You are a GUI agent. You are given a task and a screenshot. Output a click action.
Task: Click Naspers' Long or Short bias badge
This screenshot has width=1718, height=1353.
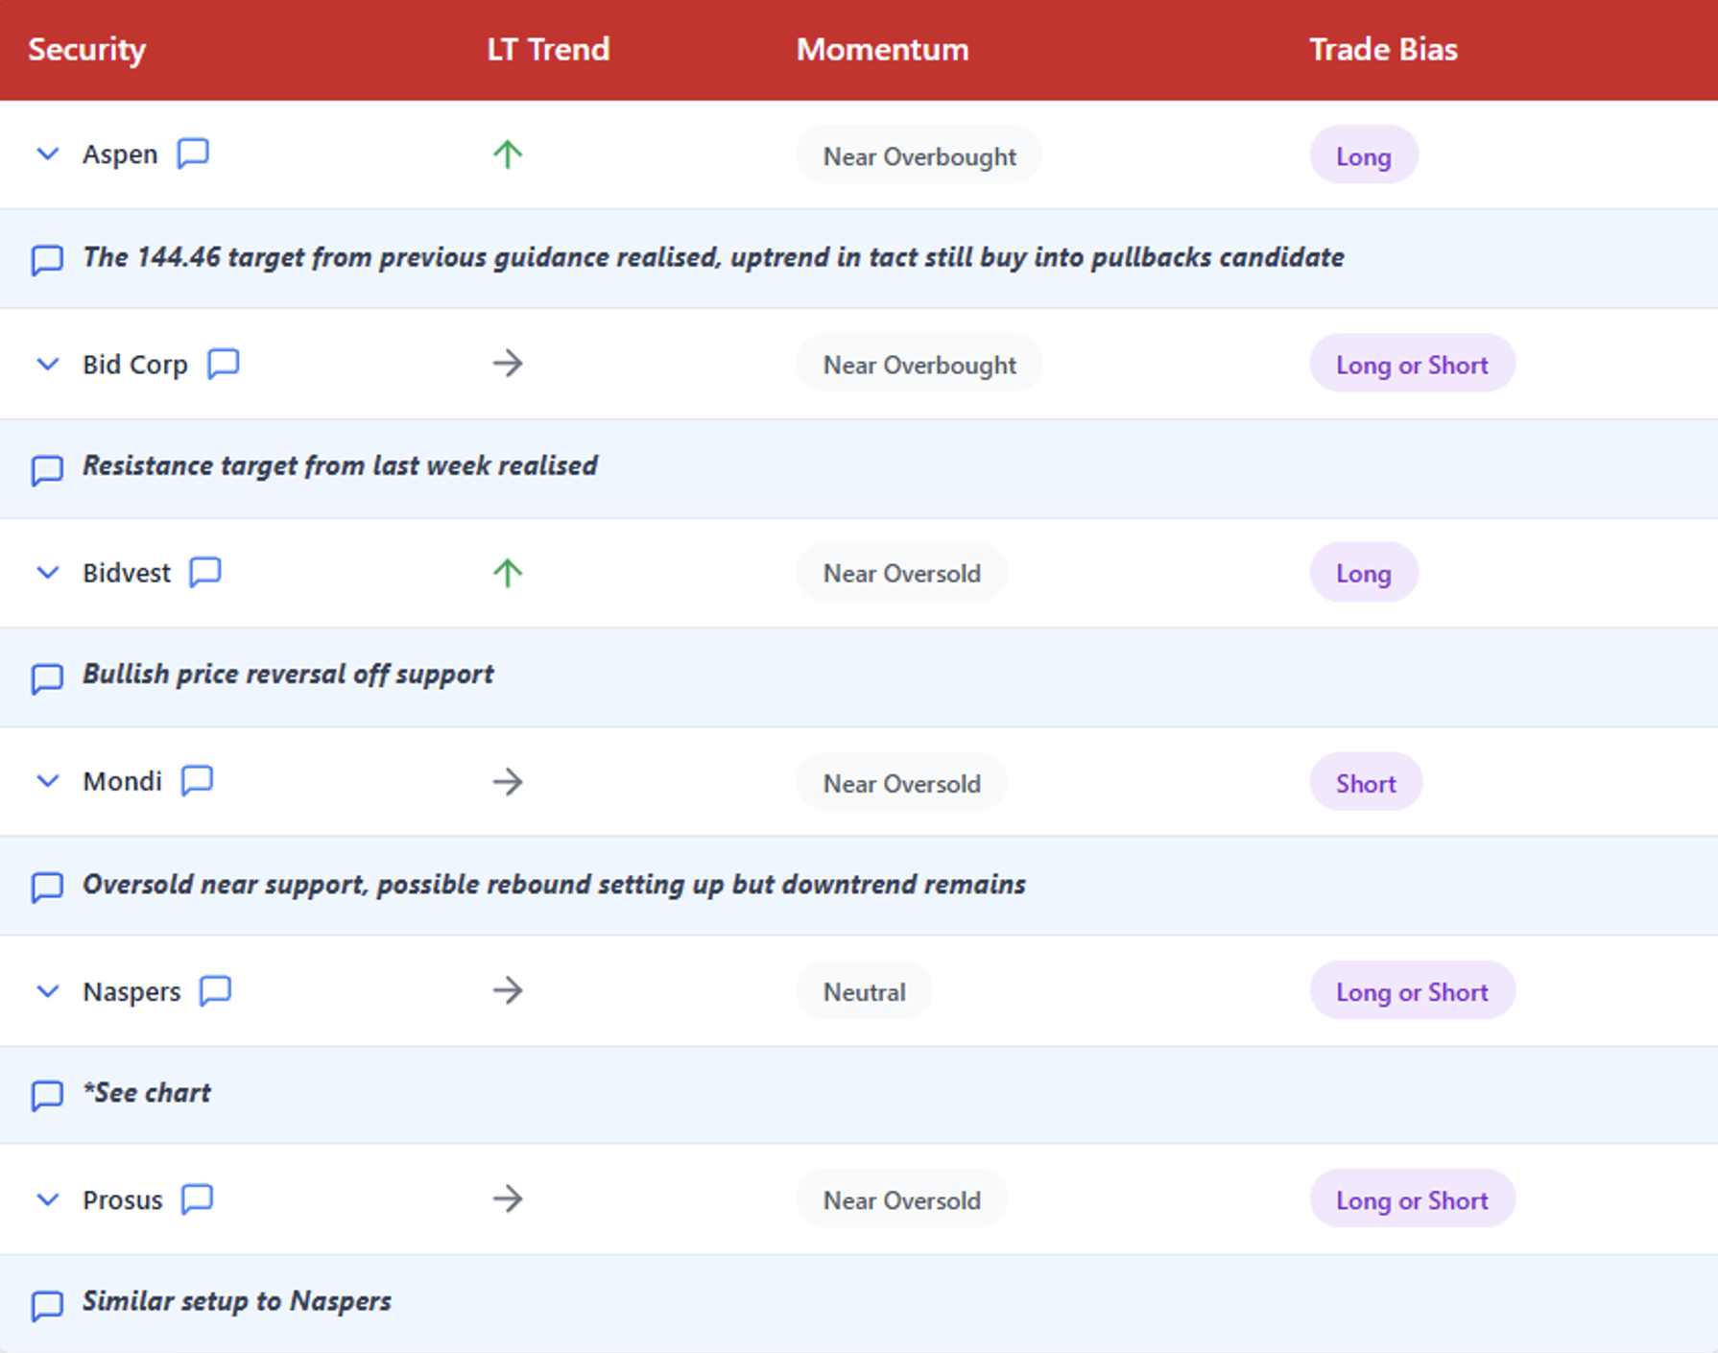[x=1412, y=990]
